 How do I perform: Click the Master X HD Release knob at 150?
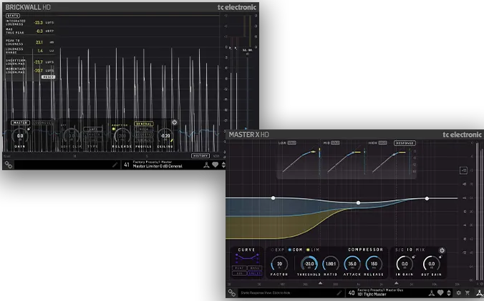(x=374, y=264)
